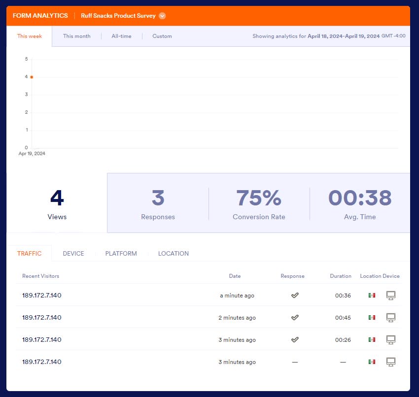This screenshot has width=419, height=397.
Task: Open the DEVICE tab
Action: pos(73,253)
